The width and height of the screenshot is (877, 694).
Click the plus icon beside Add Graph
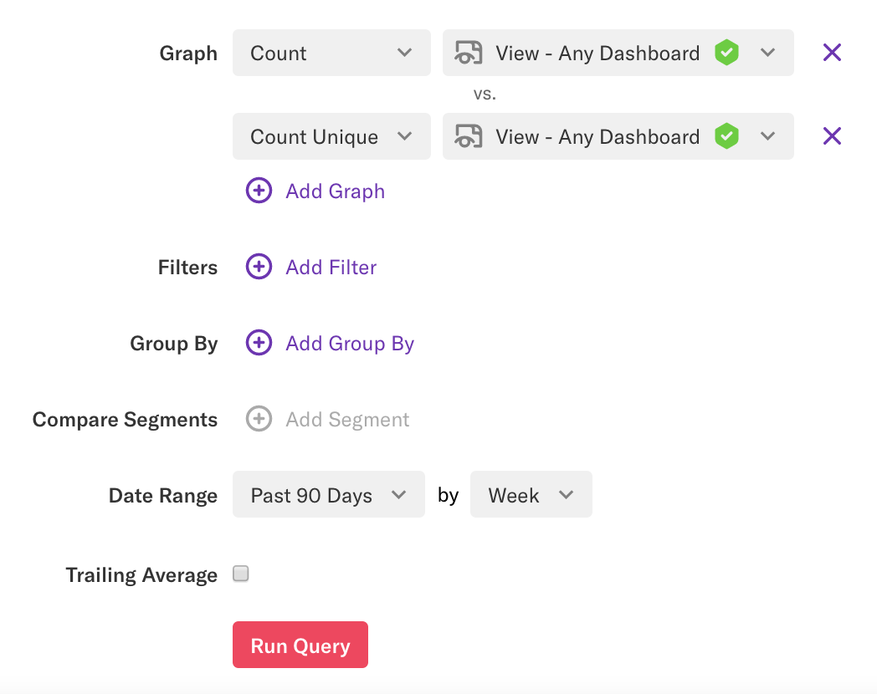pos(259,191)
